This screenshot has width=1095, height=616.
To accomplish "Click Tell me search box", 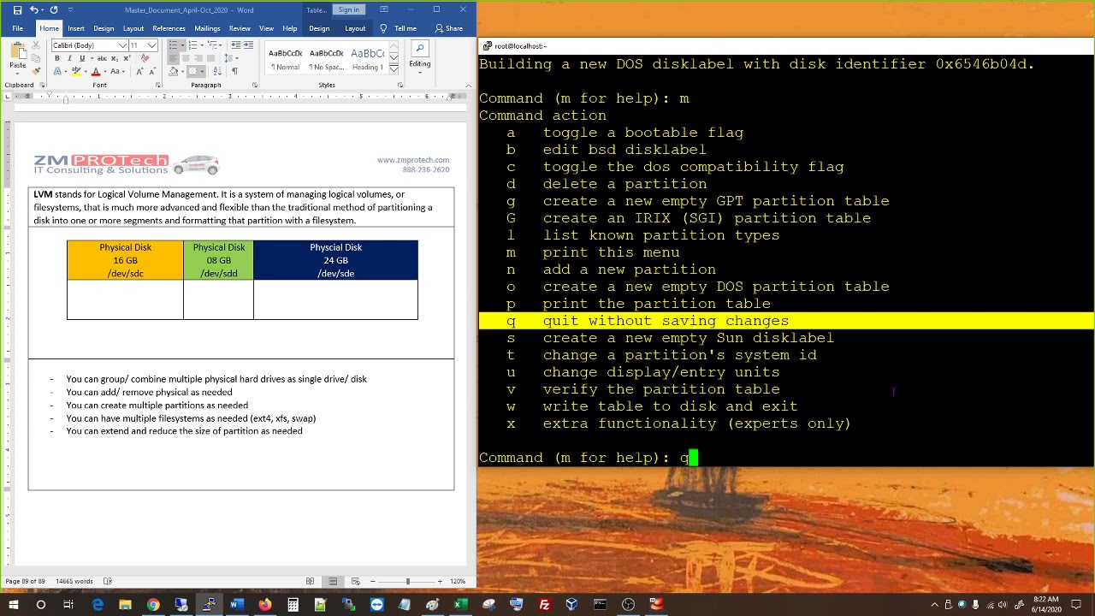I will pyautogui.click(x=400, y=28).
